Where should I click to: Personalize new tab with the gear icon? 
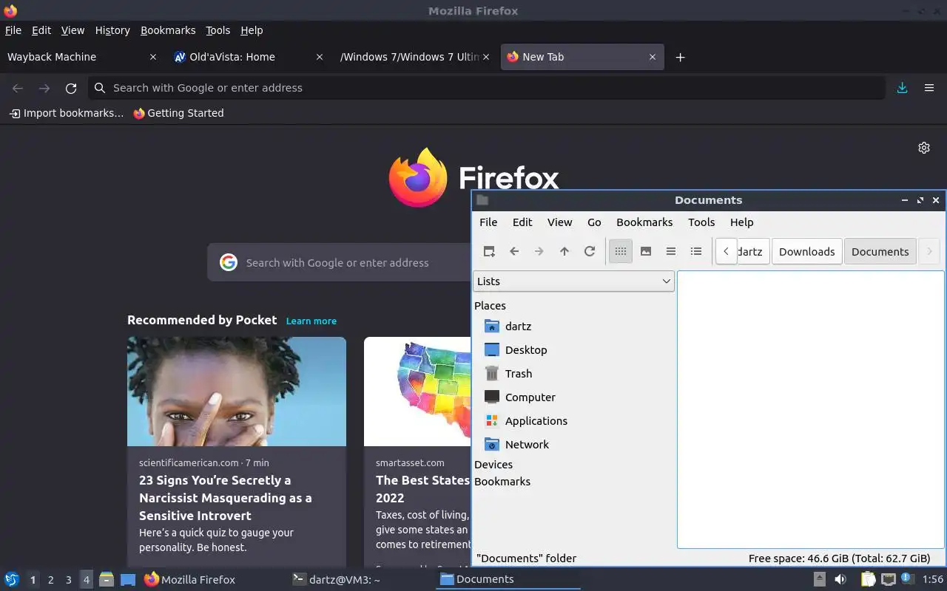(924, 148)
